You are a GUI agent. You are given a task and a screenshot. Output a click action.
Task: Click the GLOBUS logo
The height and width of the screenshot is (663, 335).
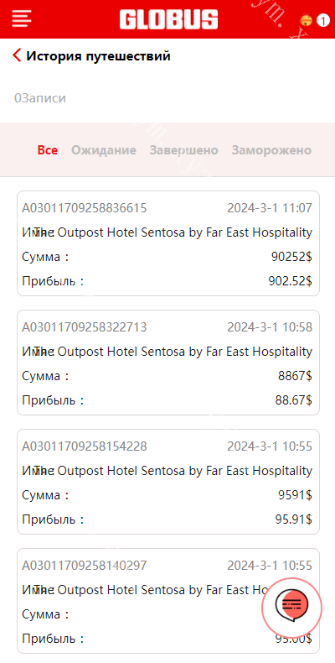point(168,20)
